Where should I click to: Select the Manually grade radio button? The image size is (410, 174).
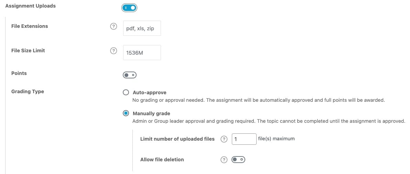(126, 113)
